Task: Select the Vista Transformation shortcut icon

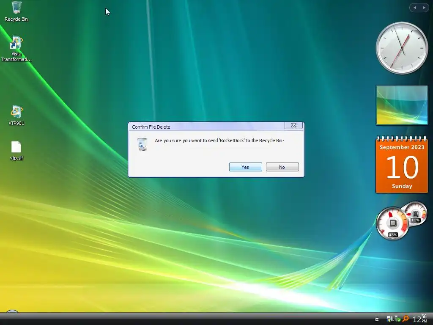Action: click(16, 49)
